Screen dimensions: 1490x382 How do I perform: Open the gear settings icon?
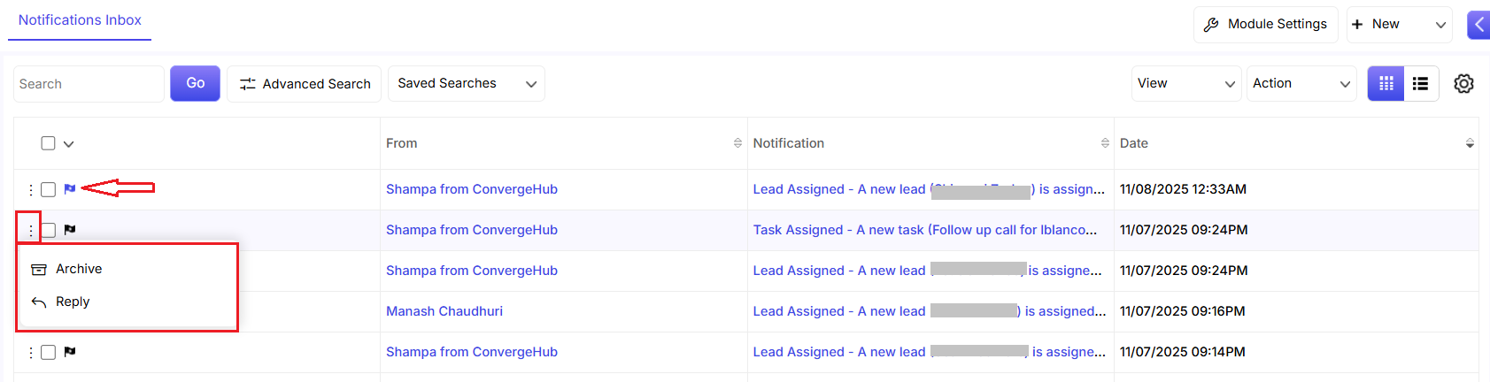1463,84
